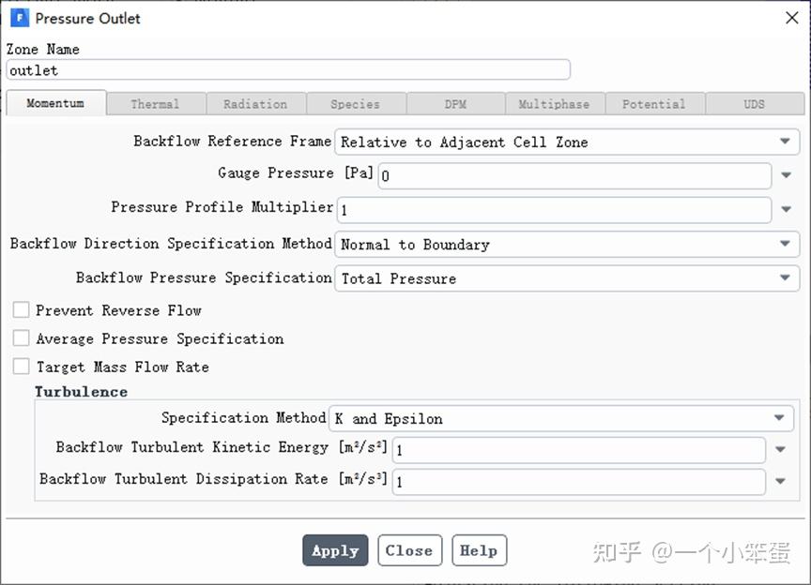Select the Momentum tab

55,103
